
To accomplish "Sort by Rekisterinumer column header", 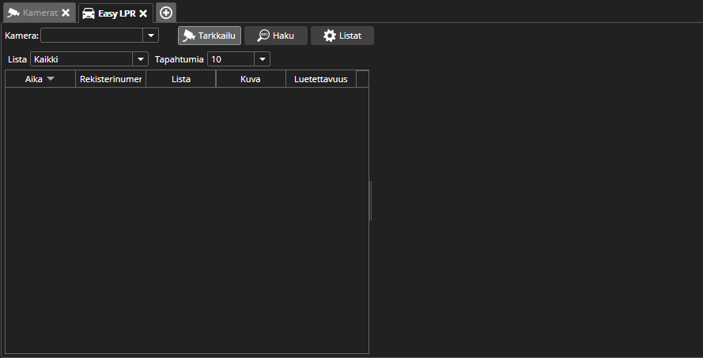I will [111, 79].
